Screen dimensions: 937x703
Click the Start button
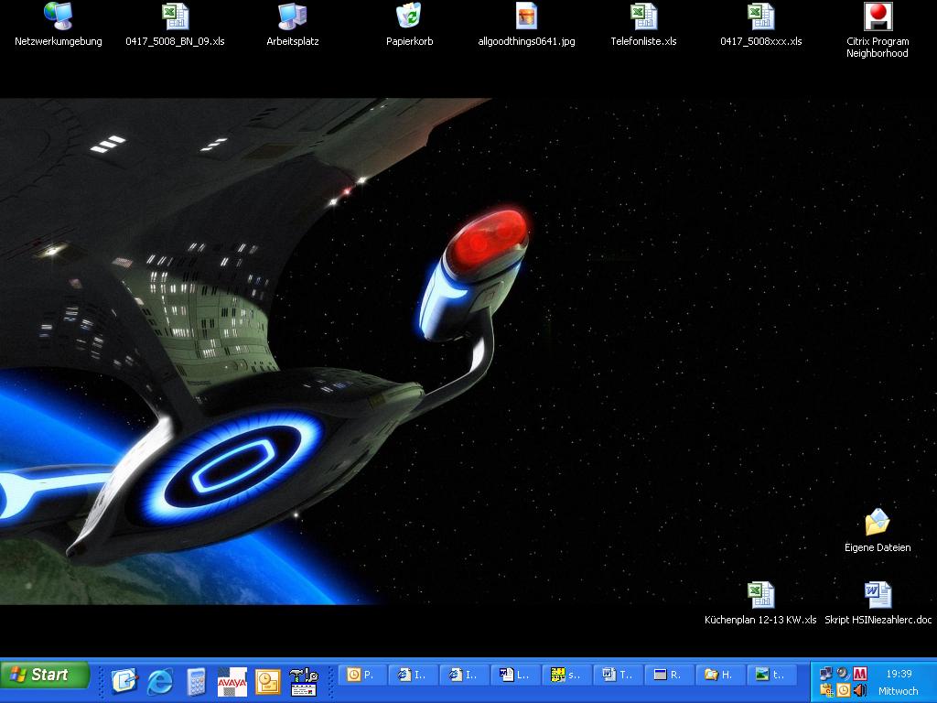[x=45, y=676]
